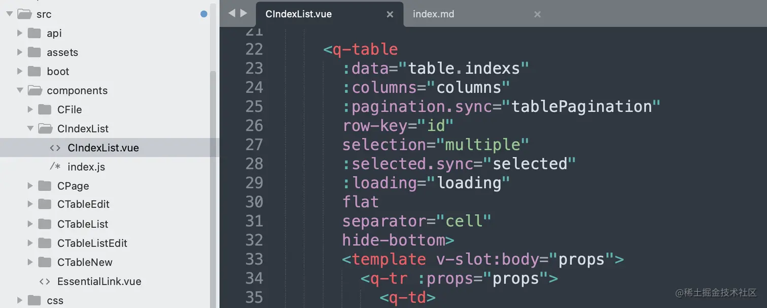Click the :selected.sync attribute

[x=408, y=164]
